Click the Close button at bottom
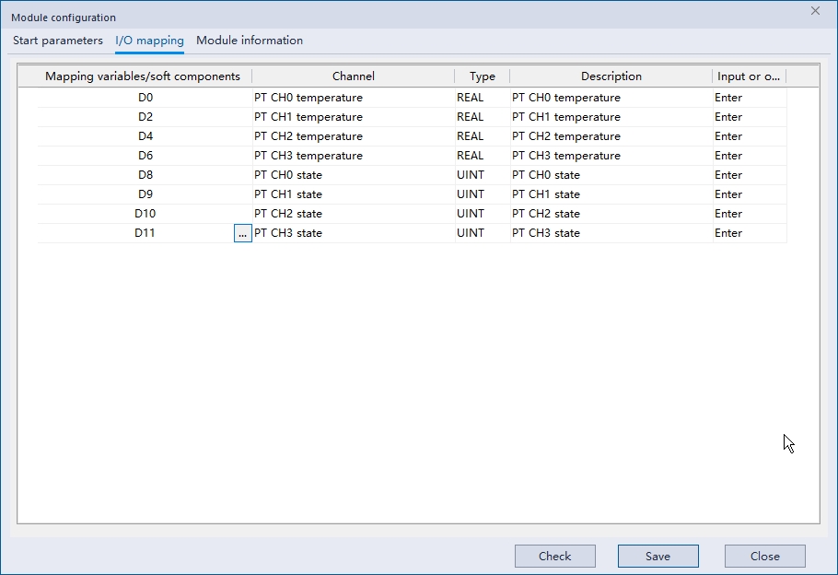Screen dimensions: 838x575 [764, 556]
